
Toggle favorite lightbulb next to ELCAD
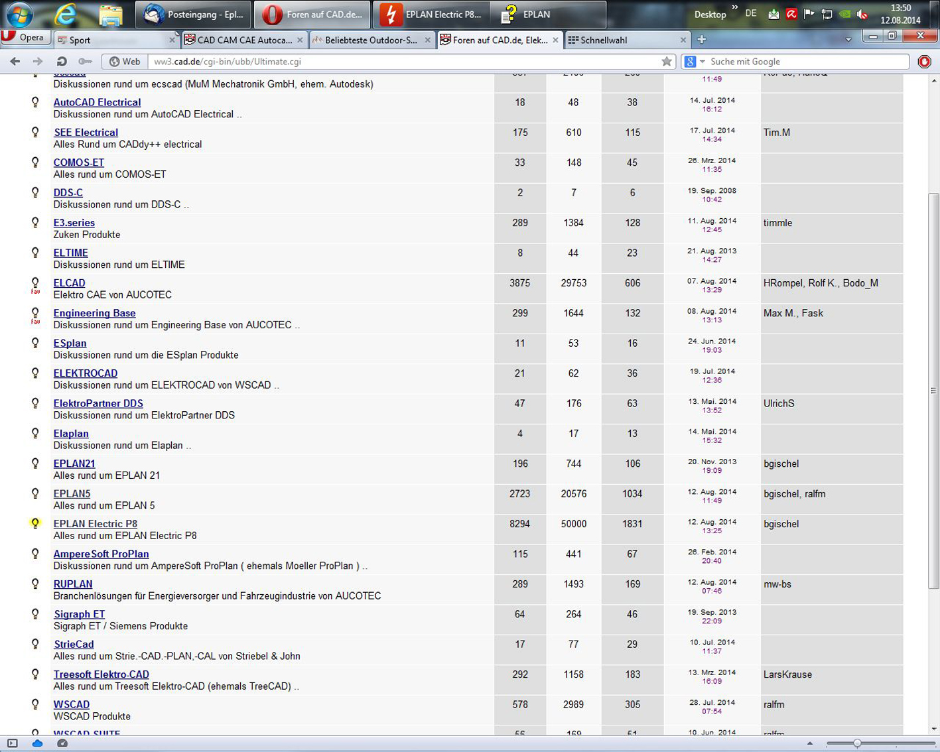pos(36,284)
